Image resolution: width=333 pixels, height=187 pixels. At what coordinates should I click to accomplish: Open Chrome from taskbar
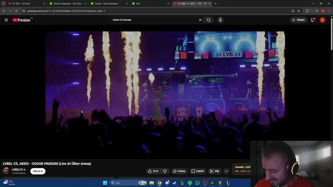[159, 183]
